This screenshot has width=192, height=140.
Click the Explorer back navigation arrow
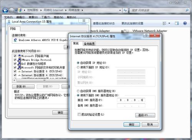pos(5,10)
